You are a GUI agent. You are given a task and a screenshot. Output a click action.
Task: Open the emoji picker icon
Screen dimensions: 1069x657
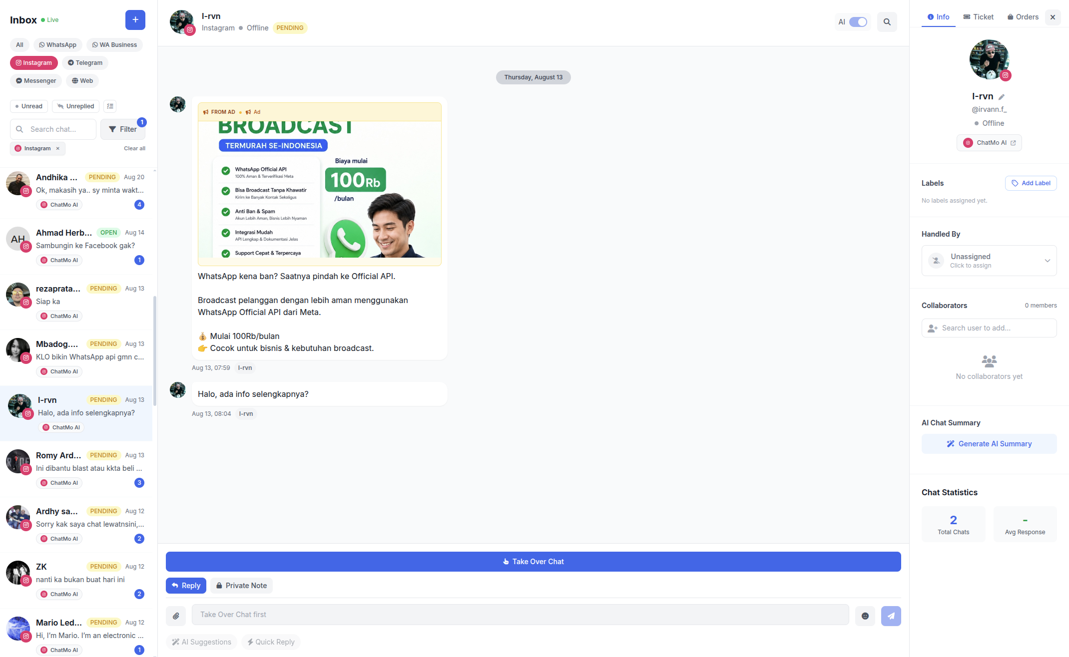tap(865, 616)
